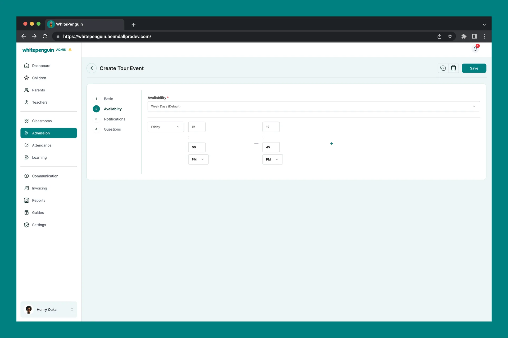Viewport: 508px width, 338px height.
Task: Click the Settings gear icon
Action: click(26, 225)
